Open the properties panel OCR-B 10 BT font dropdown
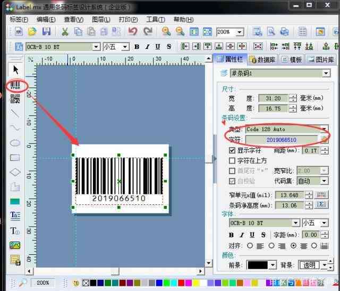 click(295, 222)
